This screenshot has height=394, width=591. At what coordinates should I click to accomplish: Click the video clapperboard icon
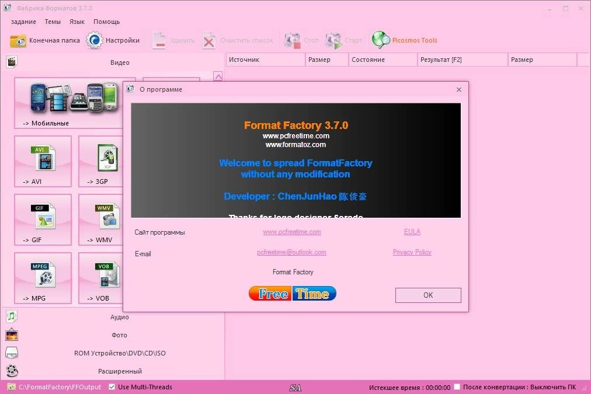click(x=12, y=62)
